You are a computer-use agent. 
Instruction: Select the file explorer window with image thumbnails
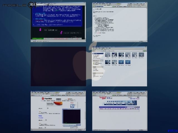coord(119,66)
